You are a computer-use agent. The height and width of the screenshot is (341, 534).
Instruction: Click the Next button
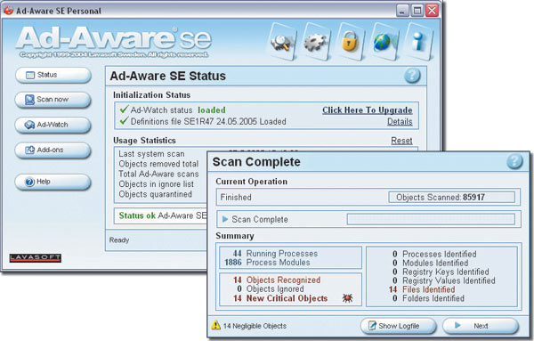[x=481, y=326]
